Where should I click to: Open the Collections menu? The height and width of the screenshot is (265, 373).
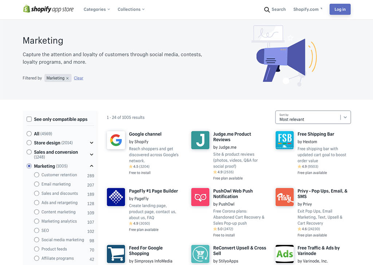131,9
